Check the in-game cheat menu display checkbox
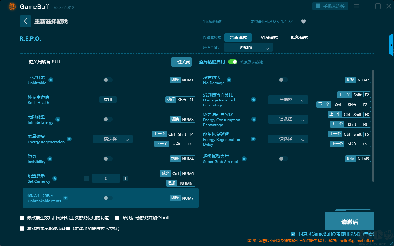Image resolution: width=394 pixels, height=246 pixels. (22, 228)
